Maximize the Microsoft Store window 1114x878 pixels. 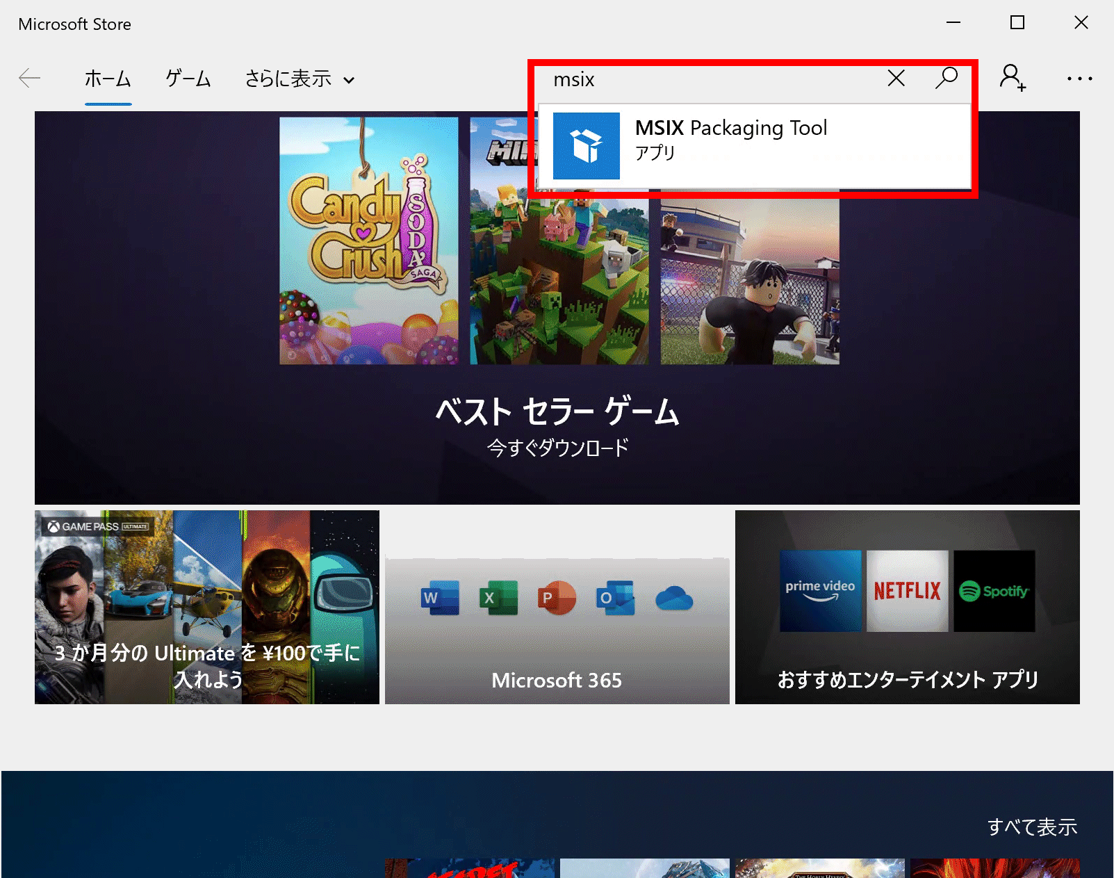pos(1017,23)
